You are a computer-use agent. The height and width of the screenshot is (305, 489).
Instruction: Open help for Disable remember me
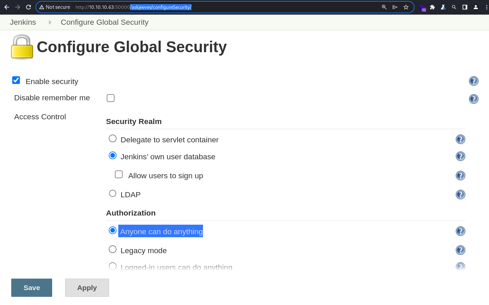click(473, 99)
